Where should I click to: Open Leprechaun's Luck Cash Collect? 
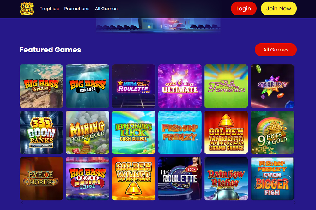tap(134, 132)
